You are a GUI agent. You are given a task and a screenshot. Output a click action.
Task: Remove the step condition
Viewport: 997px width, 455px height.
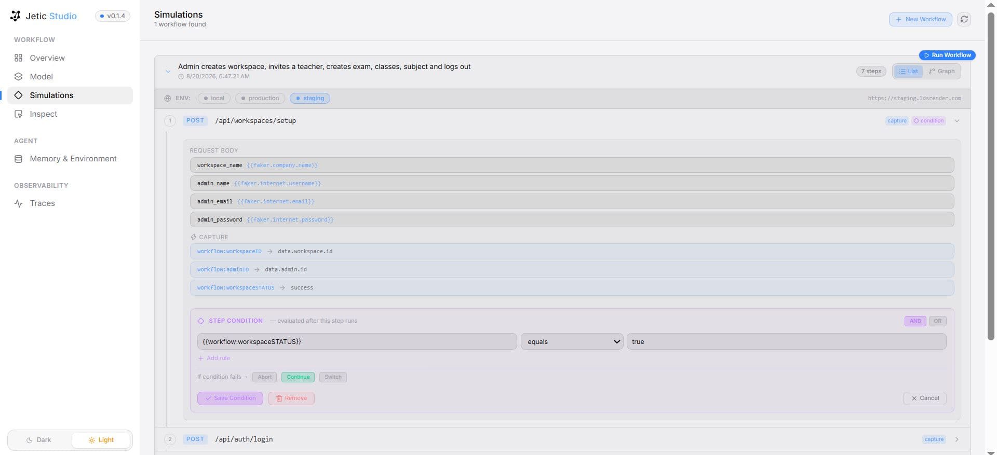[291, 398]
